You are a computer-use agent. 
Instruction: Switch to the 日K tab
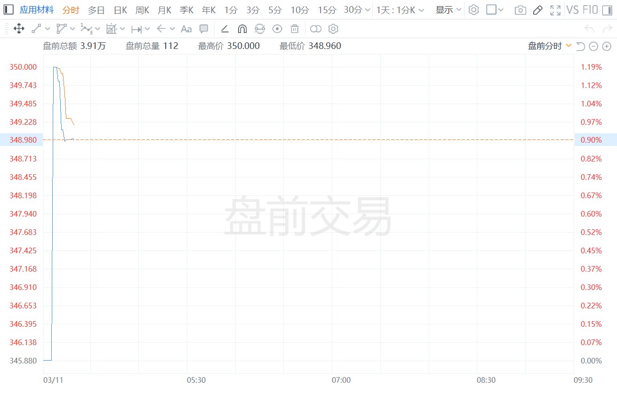pyautogui.click(x=120, y=10)
